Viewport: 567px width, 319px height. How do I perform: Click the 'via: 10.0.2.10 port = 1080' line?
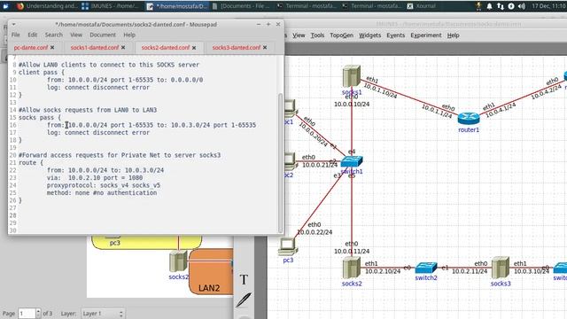point(95,177)
